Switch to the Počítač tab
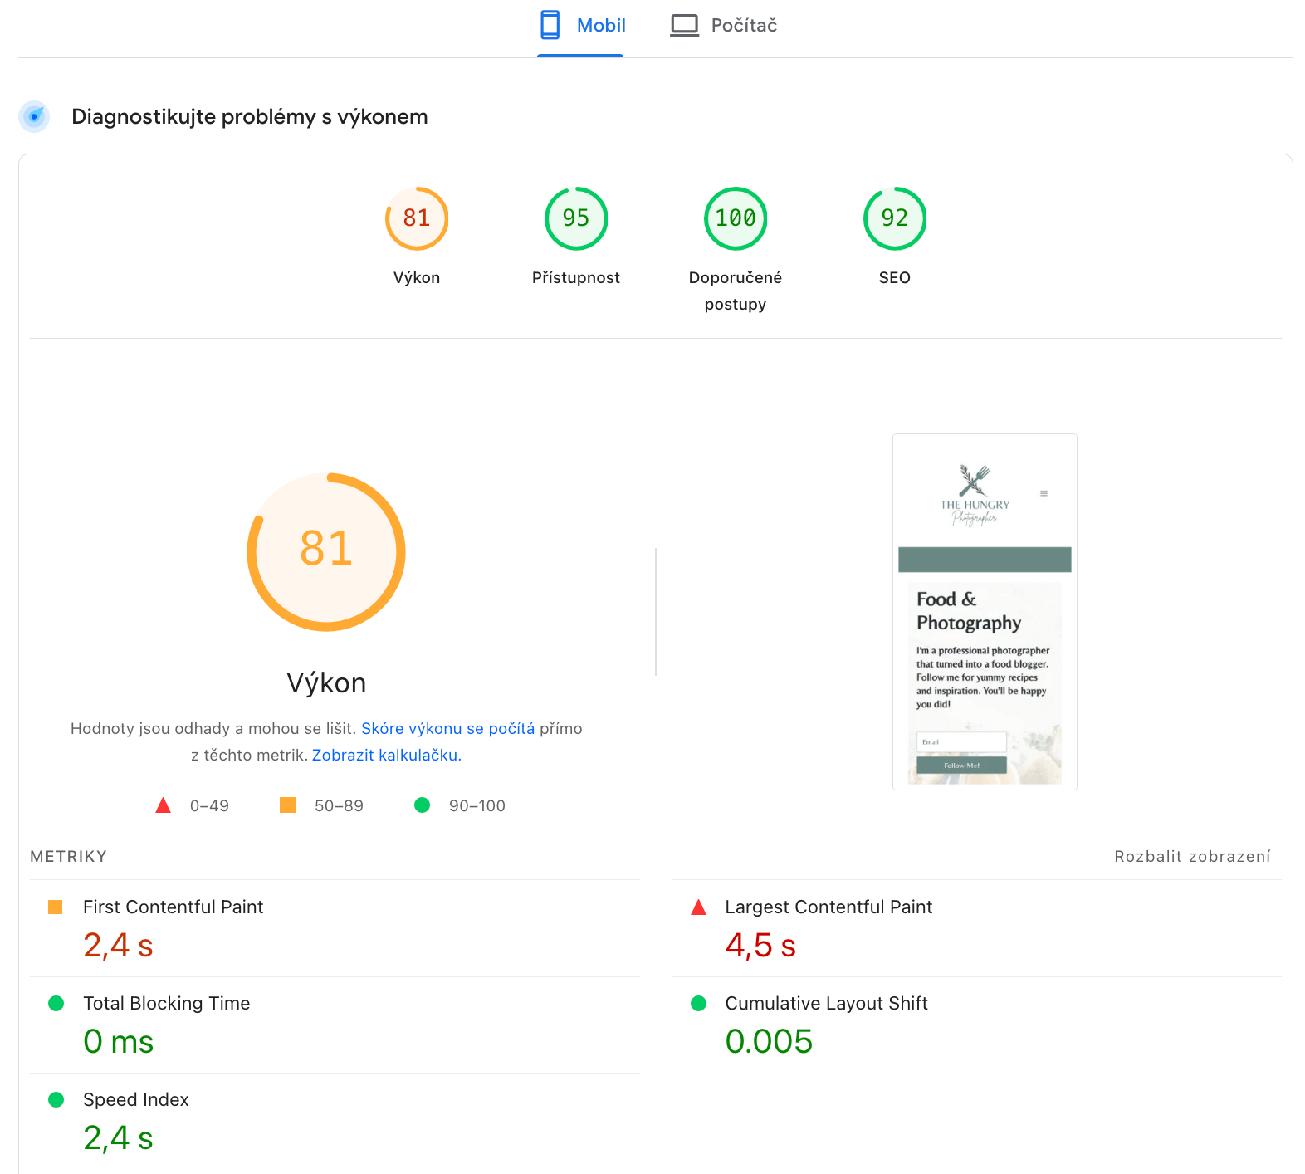Screen dimensions: 1305x1174 pyautogui.click(x=724, y=26)
